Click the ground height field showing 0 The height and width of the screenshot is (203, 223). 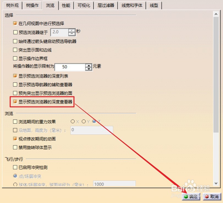pos(92,130)
